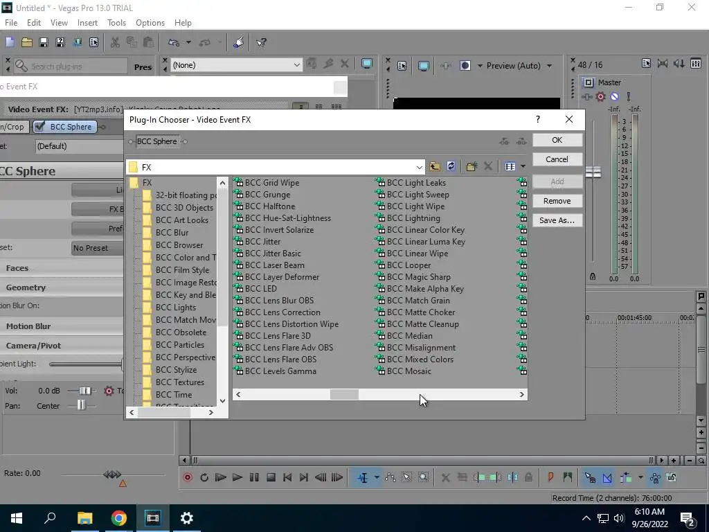Click the New project toolbar icon

coord(10,42)
